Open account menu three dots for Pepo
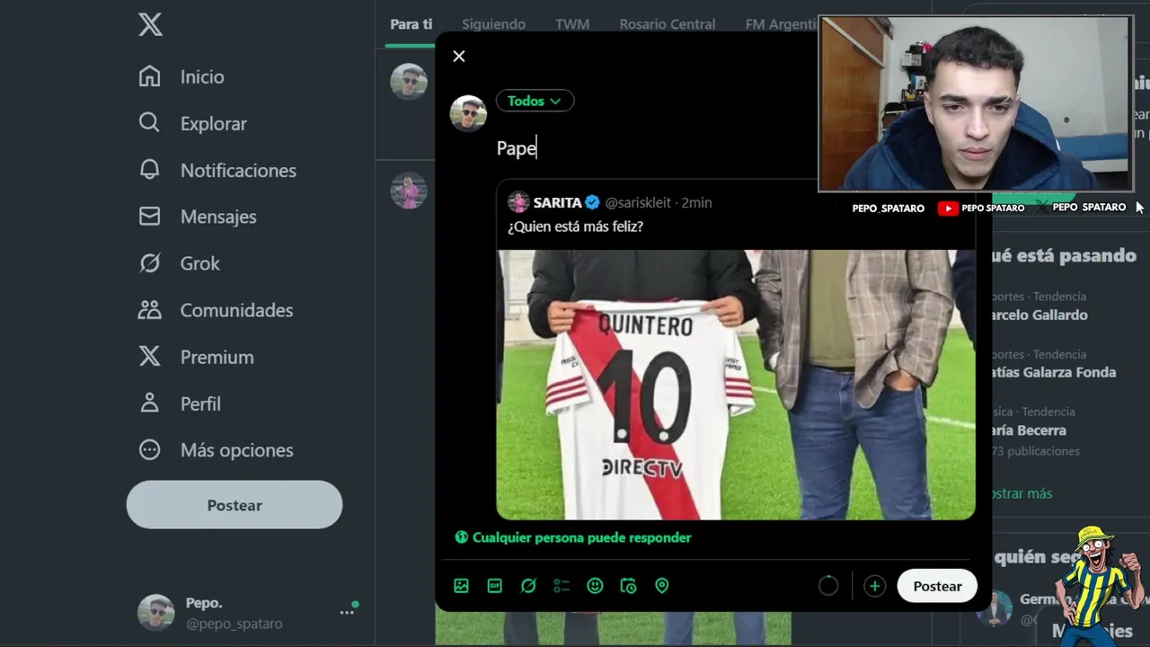This screenshot has width=1150, height=647. pos(347,613)
